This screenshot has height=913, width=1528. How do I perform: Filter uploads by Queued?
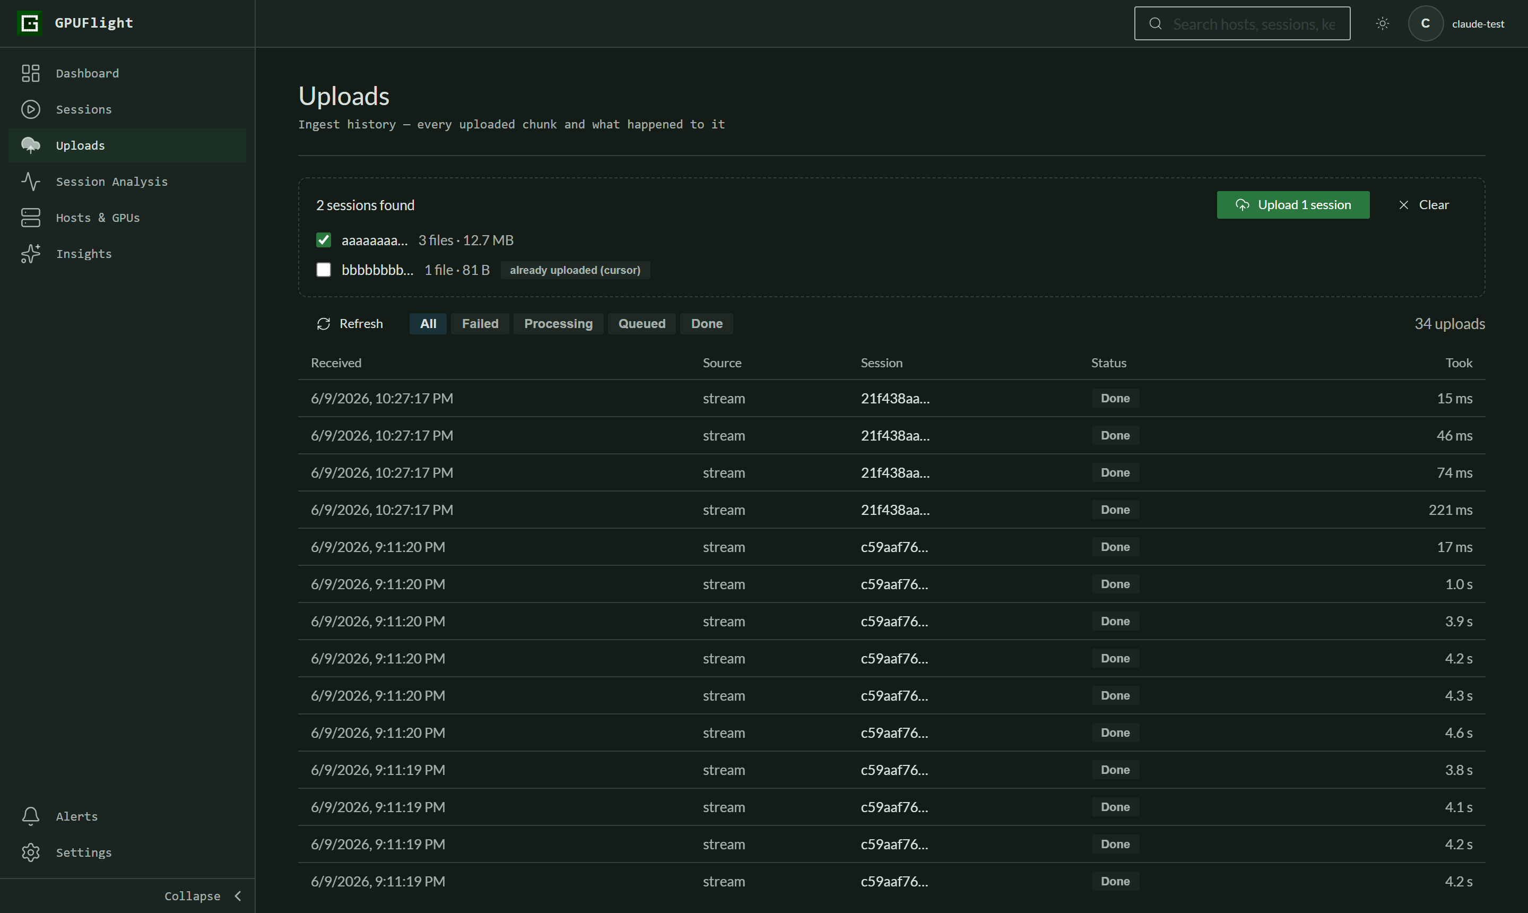pyautogui.click(x=642, y=324)
